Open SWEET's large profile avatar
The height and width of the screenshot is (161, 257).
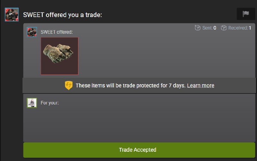(x=12, y=14)
